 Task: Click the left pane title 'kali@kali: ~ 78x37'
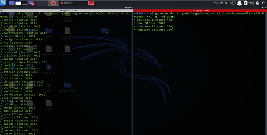click(x=68, y=11)
